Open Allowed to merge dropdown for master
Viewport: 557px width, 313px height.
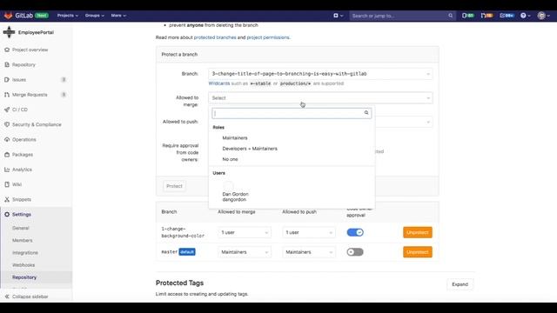245,252
